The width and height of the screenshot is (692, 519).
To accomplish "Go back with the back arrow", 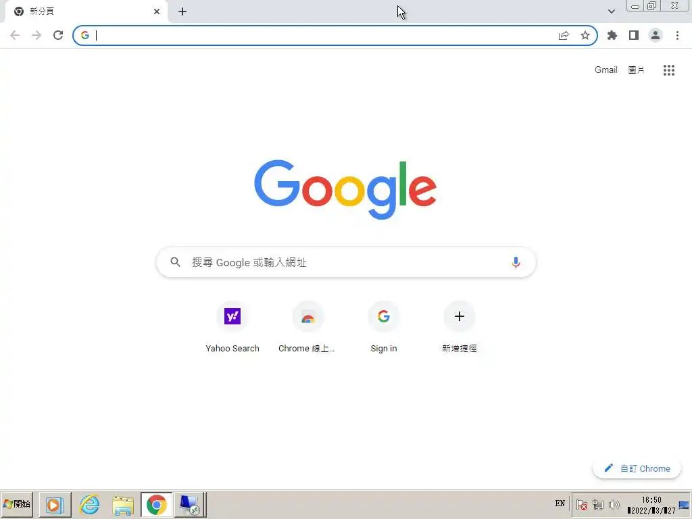I will tap(15, 35).
